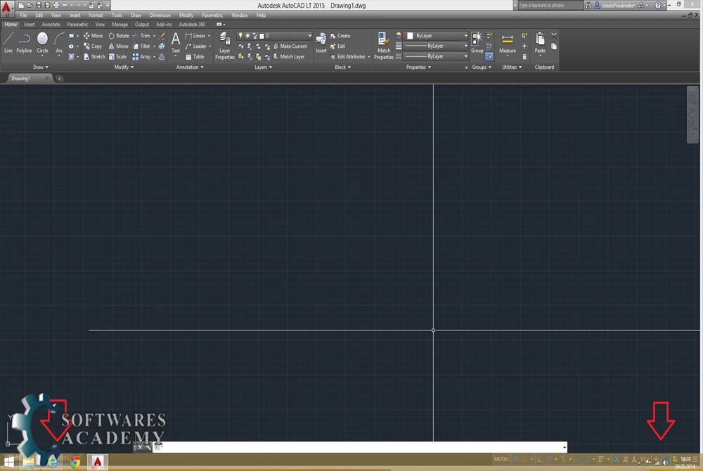Click Match Properties tool

point(384,46)
